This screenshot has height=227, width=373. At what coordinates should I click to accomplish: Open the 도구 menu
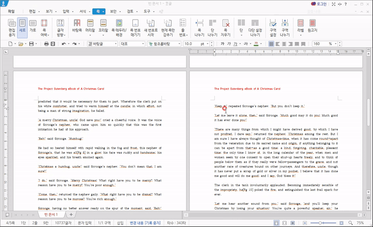coord(149,11)
